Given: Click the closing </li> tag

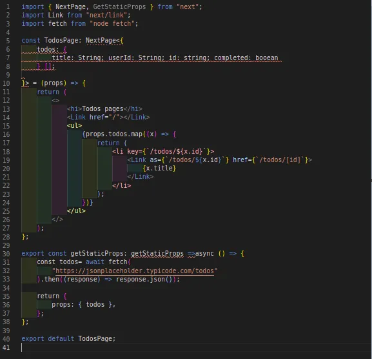Looking at the screenshot, I should (121, 185).
